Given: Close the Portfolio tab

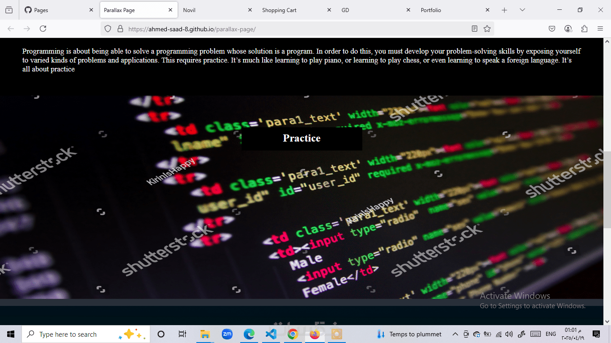Looking at the screenshot, I should pos(488,10).
